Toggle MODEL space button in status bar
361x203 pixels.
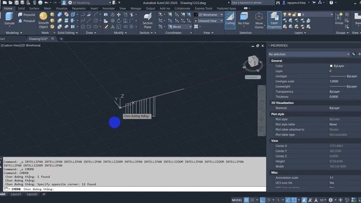pyautogui.click(x=237, y=200)
